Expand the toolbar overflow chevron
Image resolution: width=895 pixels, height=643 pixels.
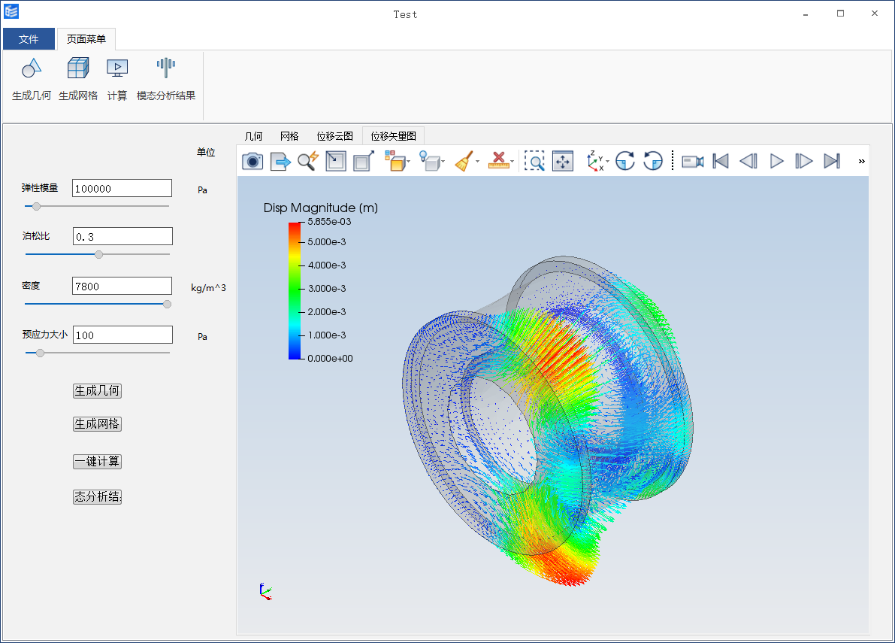pos(861,162)
